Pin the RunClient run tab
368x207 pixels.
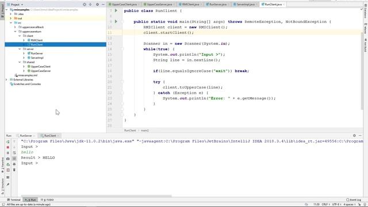pos(7,185)
